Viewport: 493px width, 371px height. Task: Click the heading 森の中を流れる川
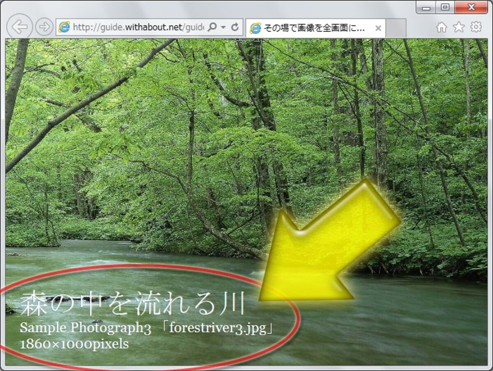pos(132,304)
